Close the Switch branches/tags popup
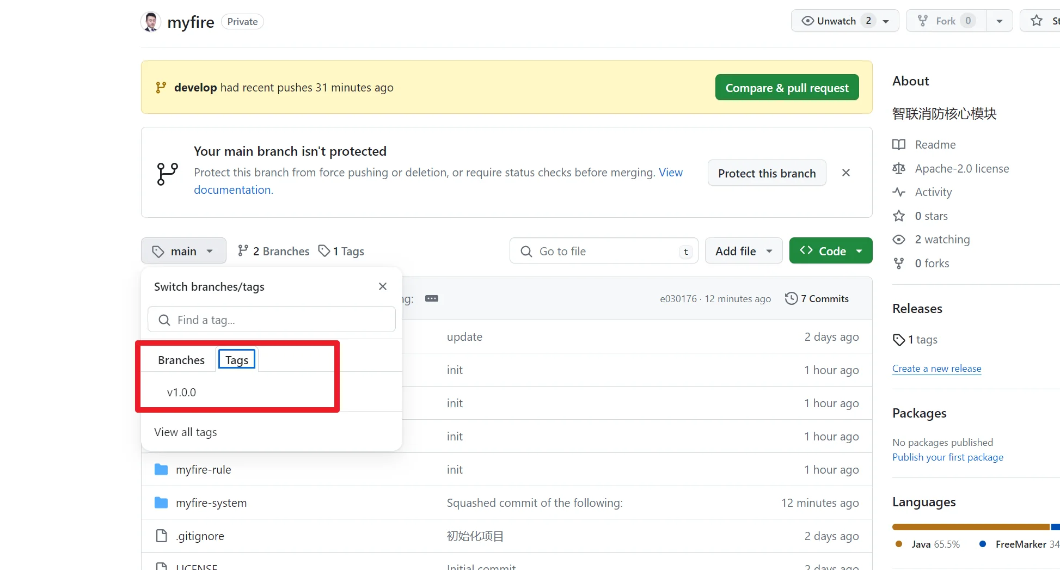This screenshot has width=1060, height=570. (383, 286)
